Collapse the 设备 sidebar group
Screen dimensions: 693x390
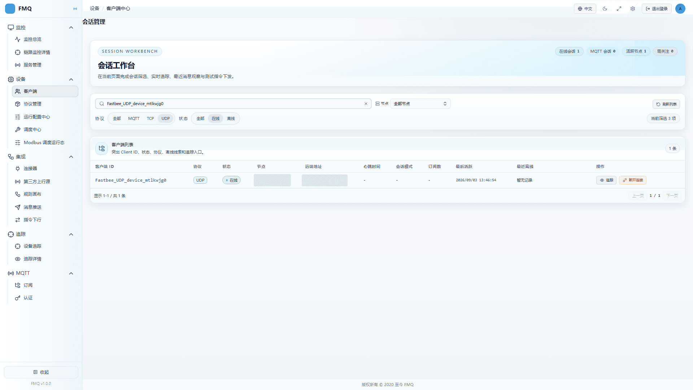pyautogui.click(x=71, y=79)
